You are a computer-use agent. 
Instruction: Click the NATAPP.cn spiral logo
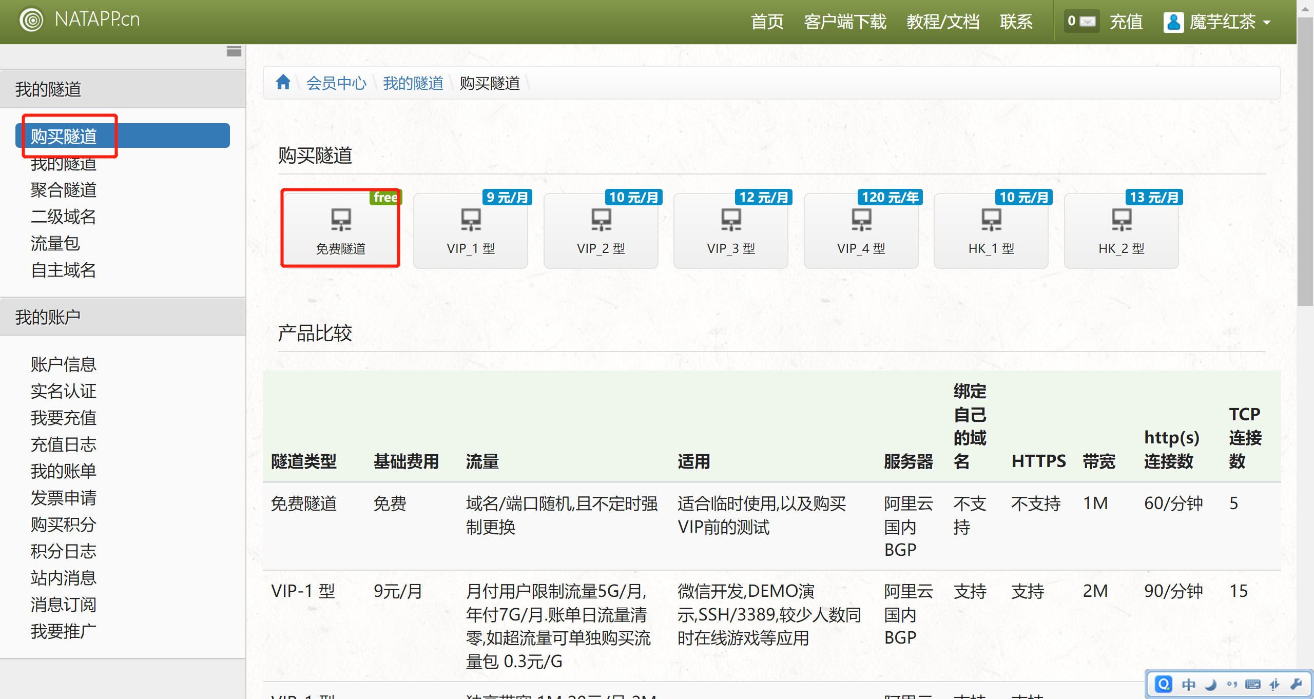pos(31,20)
